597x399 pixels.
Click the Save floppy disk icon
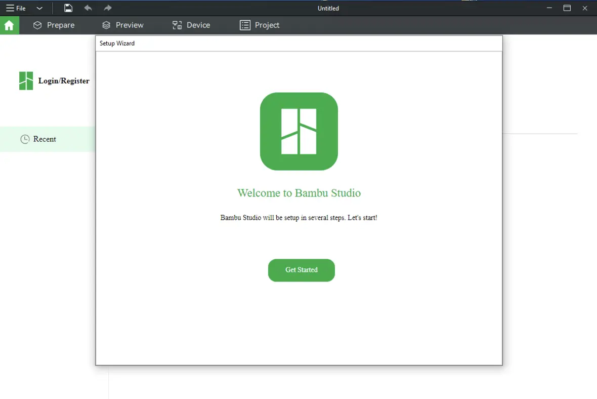click(x=68, y=8)
